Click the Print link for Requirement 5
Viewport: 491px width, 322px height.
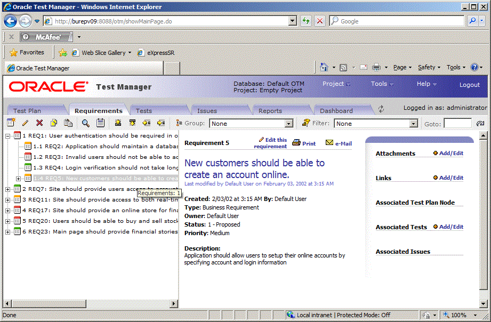[x=304, y=143]
